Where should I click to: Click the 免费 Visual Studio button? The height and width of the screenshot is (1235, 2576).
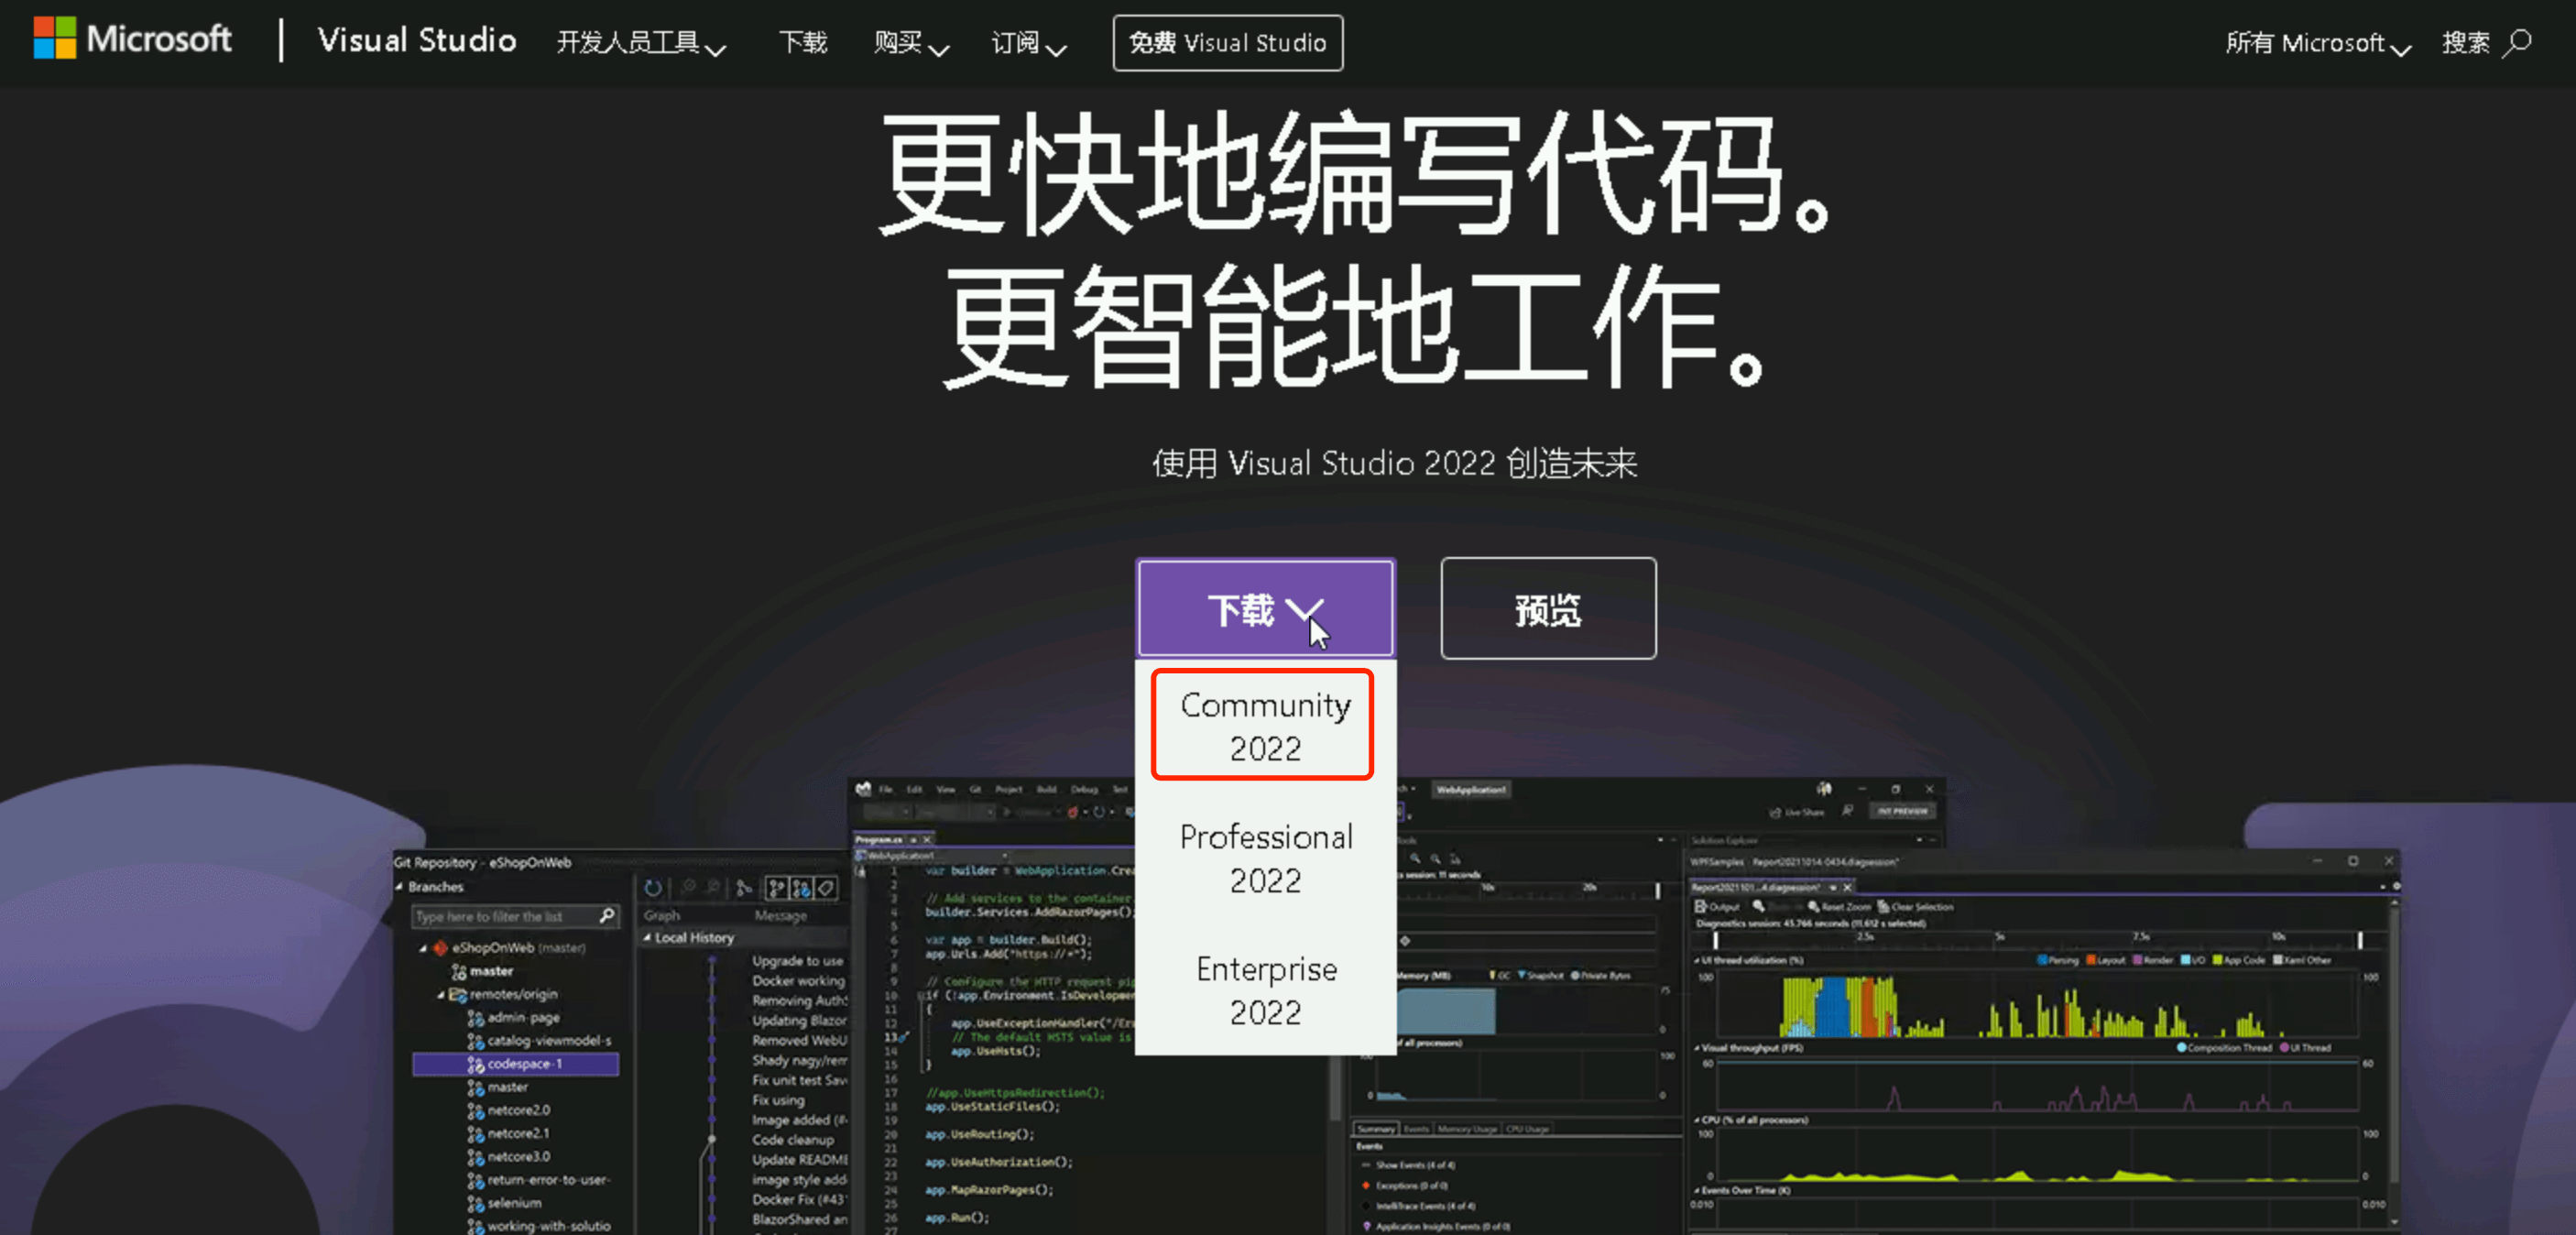point(1227,43)
